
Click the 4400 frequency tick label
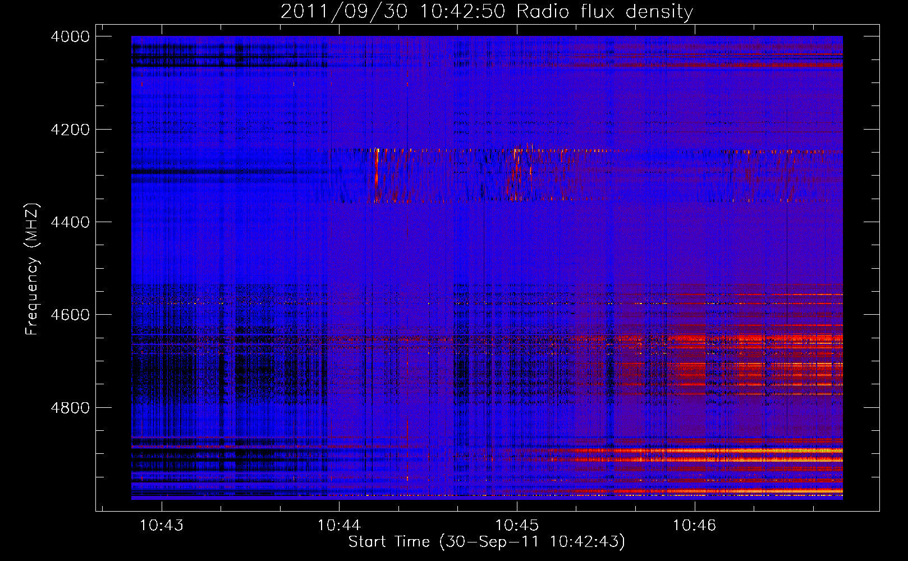(x=70, y=222)
